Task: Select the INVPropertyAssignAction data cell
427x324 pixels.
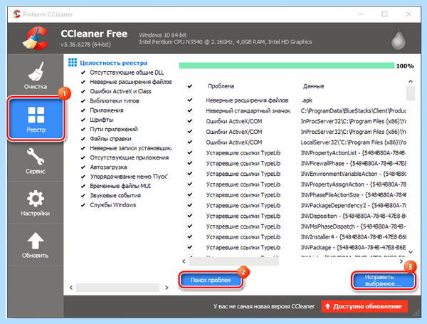Action: coord(354,184)
